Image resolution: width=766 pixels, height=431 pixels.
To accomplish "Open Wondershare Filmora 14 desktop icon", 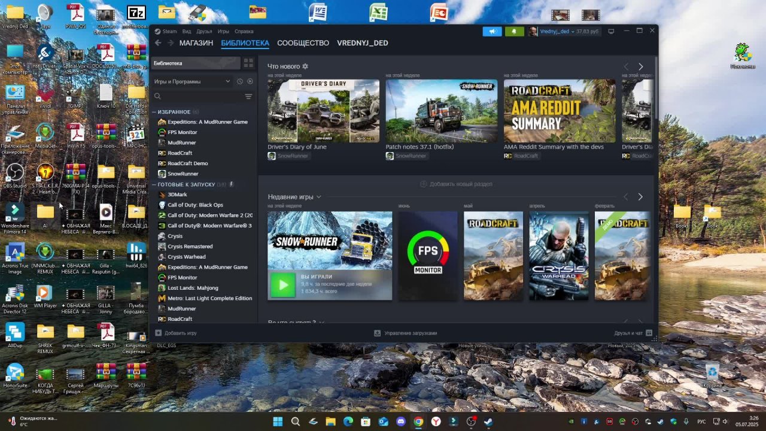I will coord(15,218).
